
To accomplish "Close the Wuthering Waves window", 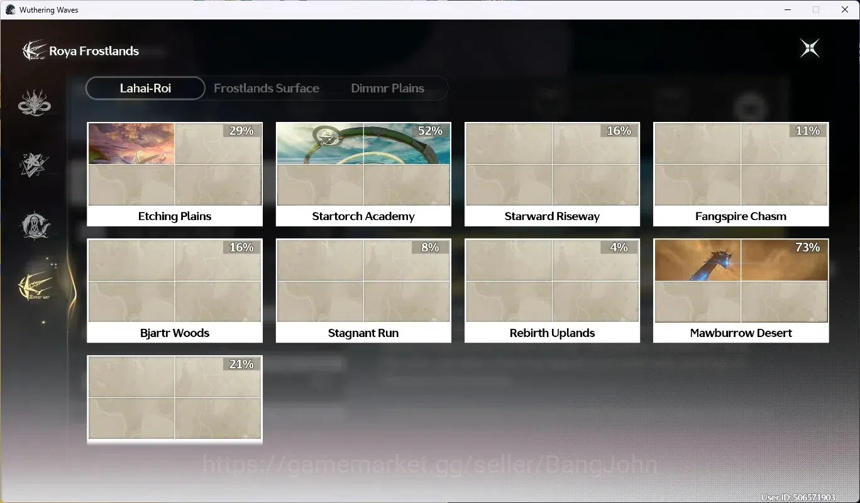I will pyautogui.click(x=845, y=9).
